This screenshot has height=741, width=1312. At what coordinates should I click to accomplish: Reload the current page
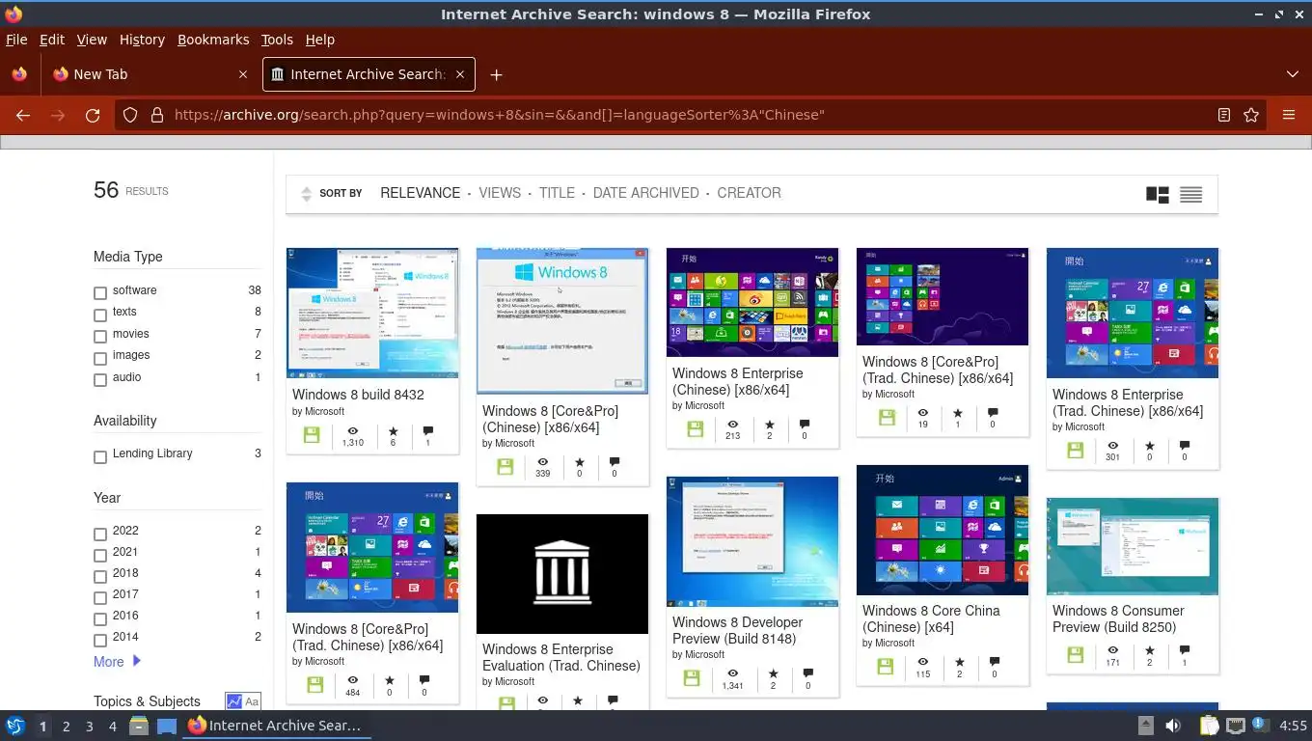click(x=93, y=115)
